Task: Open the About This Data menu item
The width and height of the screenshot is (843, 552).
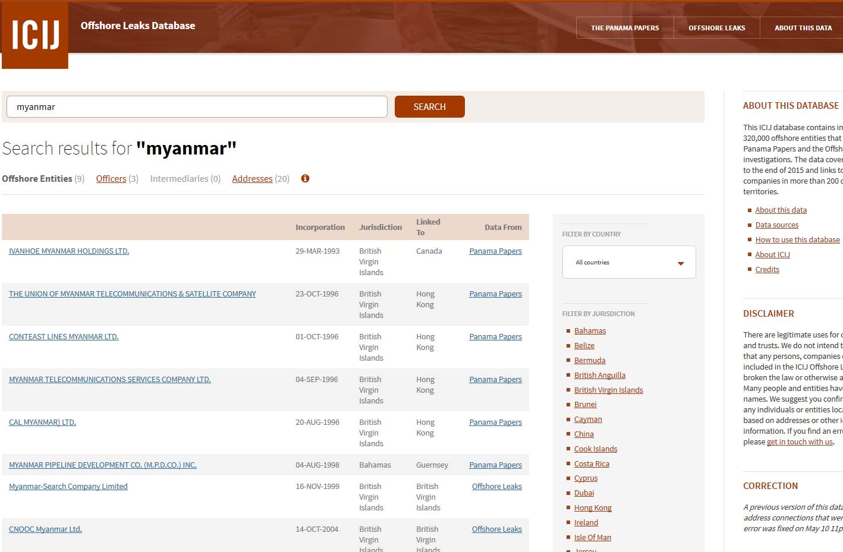Action: click(x=803, y=28)
